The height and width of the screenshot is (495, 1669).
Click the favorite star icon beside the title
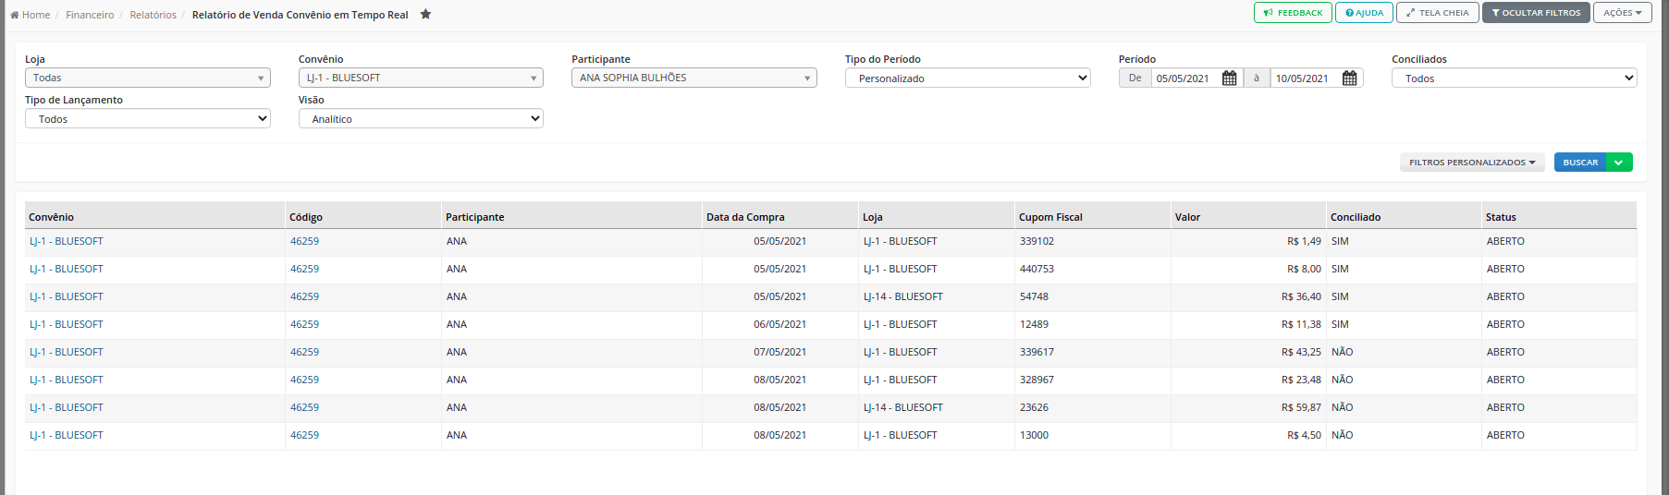coord(425,14)
